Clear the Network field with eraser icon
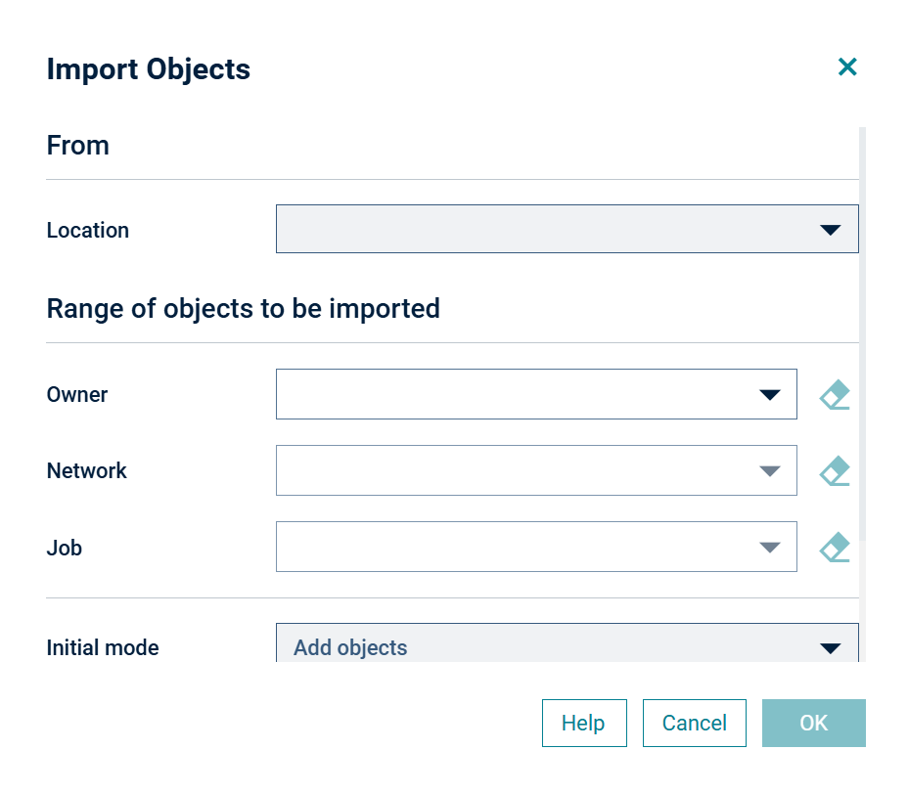The image size is (908, 794). pos(835,471)
